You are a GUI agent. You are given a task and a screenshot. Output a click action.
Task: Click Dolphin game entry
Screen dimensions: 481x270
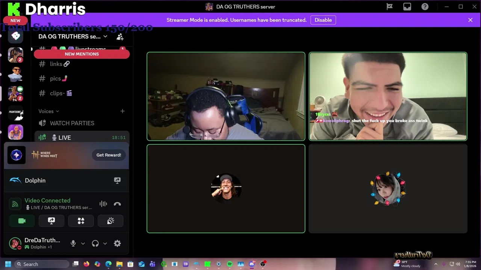(x=35, y=180)
